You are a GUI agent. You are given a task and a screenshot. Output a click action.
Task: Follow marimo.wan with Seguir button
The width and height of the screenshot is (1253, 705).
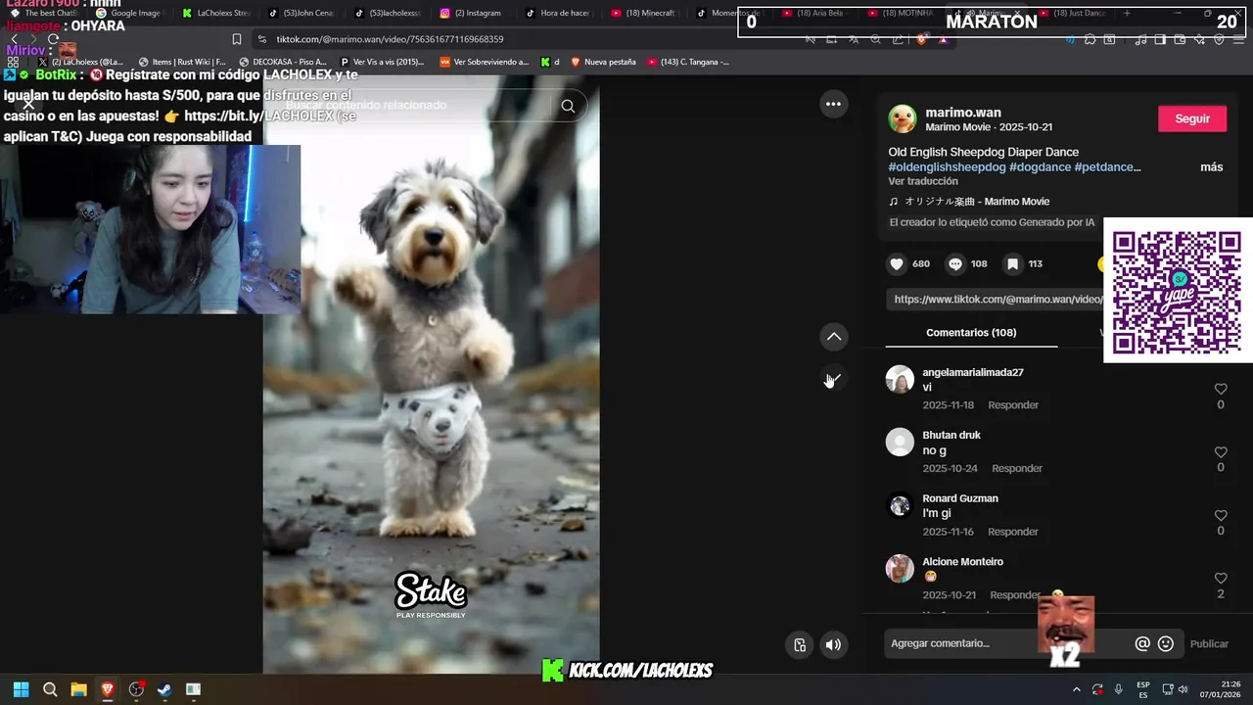pyautogui.click(x=1192, y=118)
